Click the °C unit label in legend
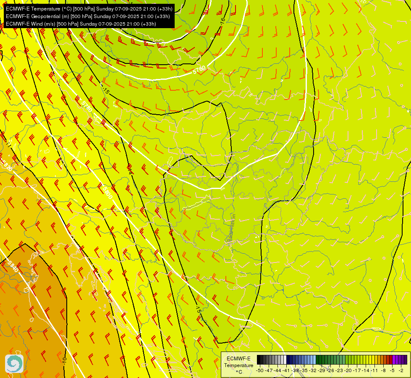This screenshot has height=378, width=411. pyautogui.click(x=239, y=372)
